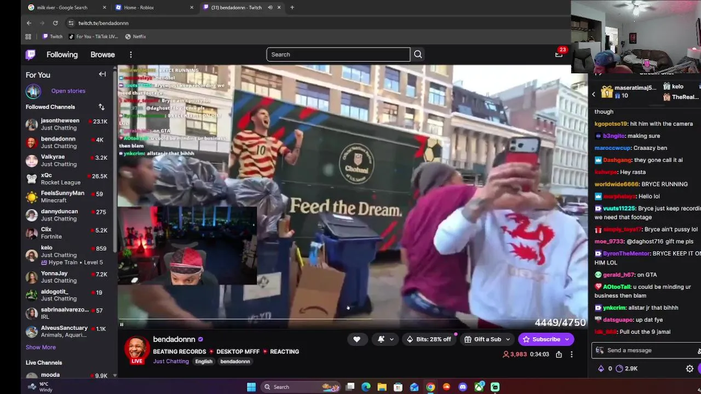Image resolution: width=701 pixels, height=394 pixels.
Task: Follow the channel with the heart button
Action: pos(357,339)
